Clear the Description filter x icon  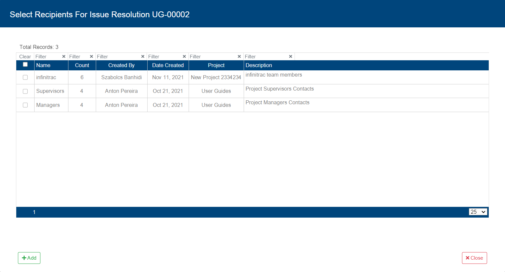(x=291, y=57)
